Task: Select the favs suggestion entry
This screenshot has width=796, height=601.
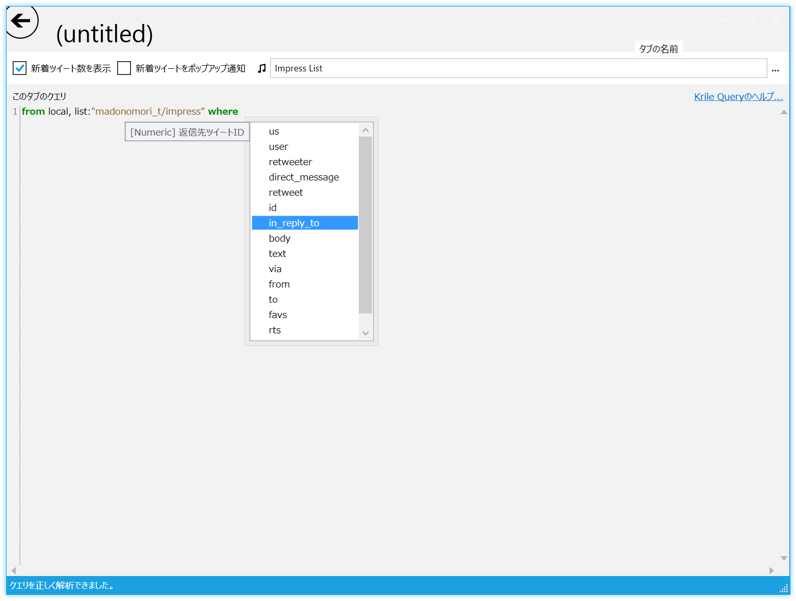Action: pyautogui.click(x=278, y=315)
